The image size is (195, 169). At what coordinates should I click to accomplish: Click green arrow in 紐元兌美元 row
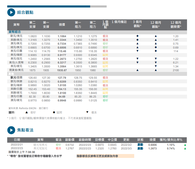click(x=185, y=145)
